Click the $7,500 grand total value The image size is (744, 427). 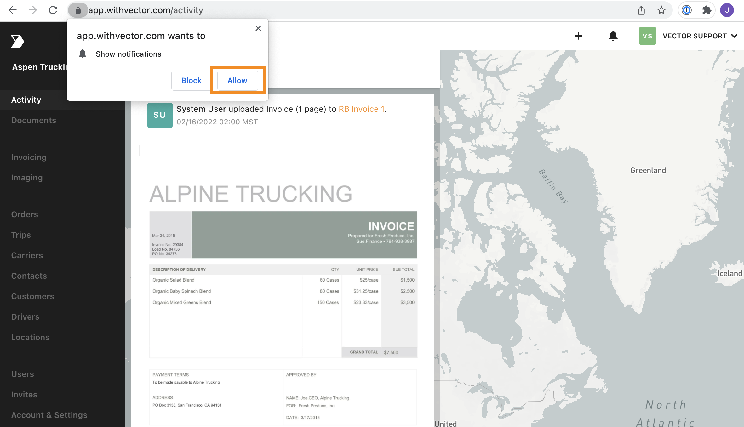pyautogui.click(x=391, y=352)
